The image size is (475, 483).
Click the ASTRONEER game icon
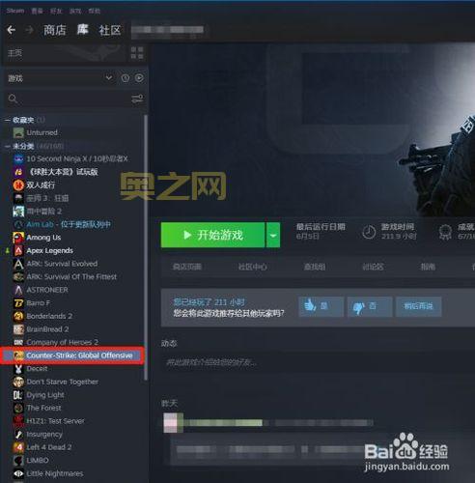(18, 290)
